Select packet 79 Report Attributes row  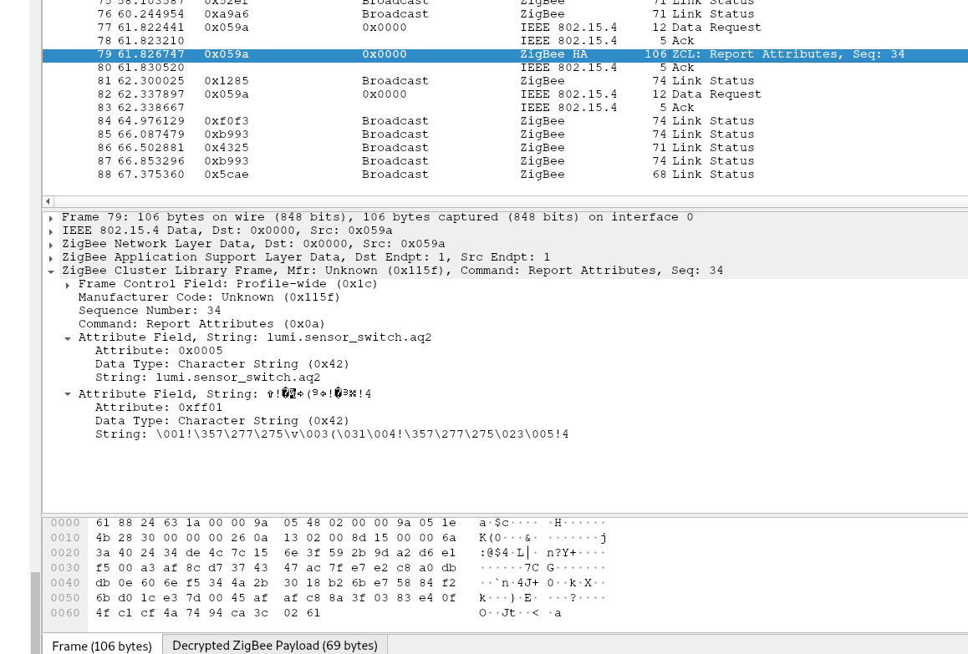(505, 54)
